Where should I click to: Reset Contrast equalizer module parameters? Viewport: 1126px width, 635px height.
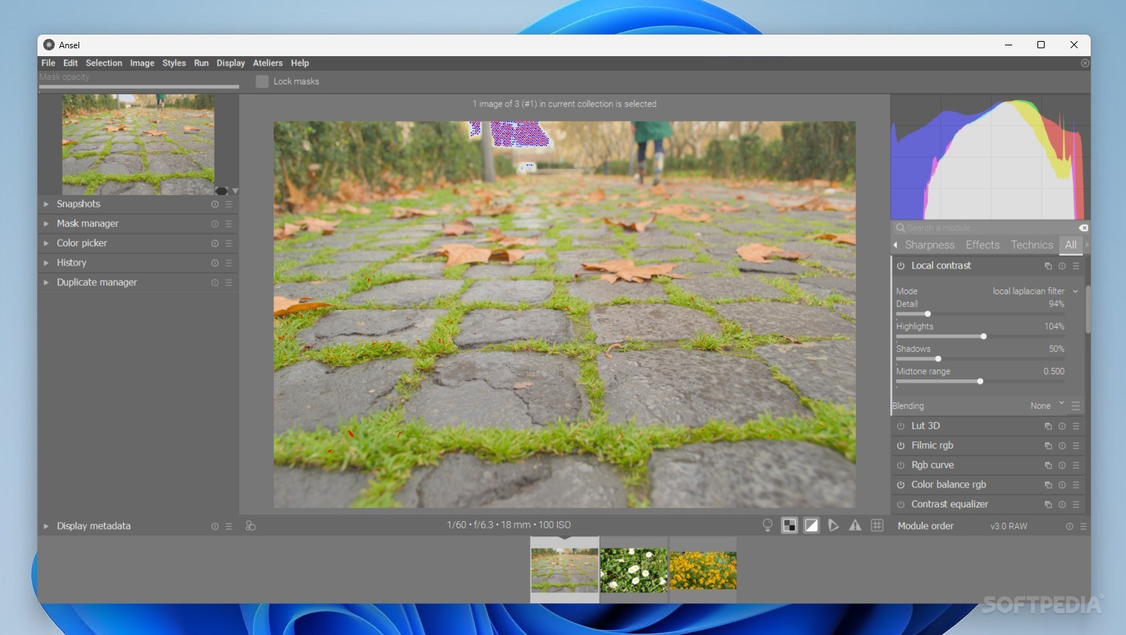tap(1062, 505)
